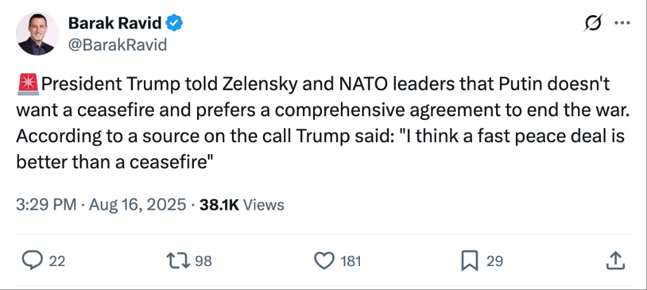647x290 pixels.
Task: Click the red siren emoji in tweet
Action: tap(28, 84)
